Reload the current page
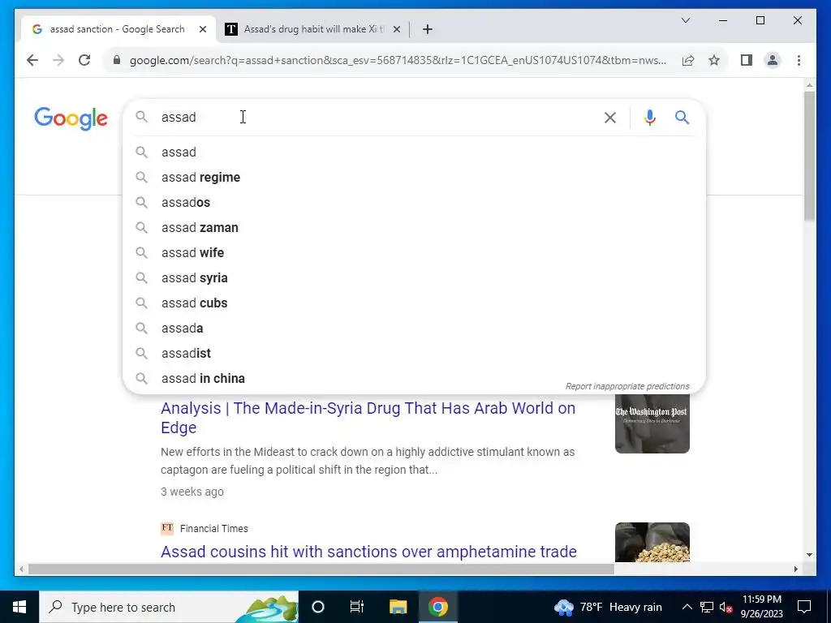831x623 pixels. coord(84,60)
